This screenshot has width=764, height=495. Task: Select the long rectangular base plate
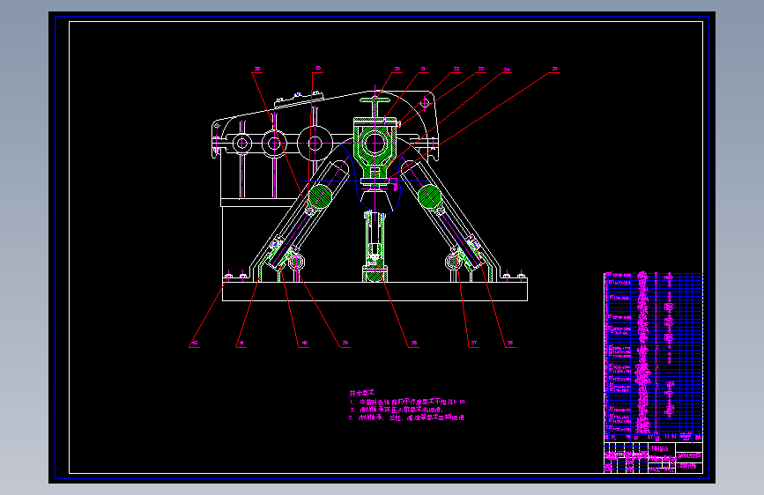click(375, 292)
